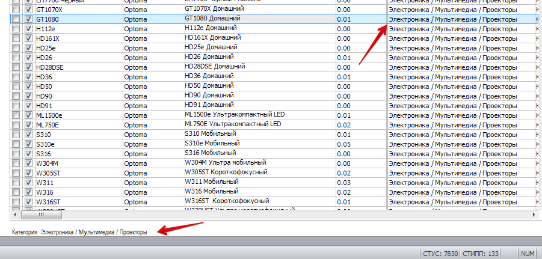Click the 0.02 value in ML750E row
542x259 pixels.
(x=361, y=125)
